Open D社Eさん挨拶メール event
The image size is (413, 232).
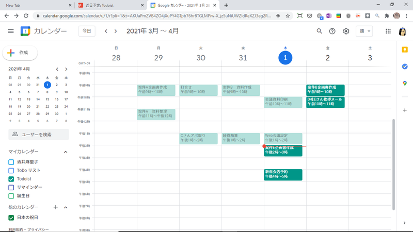click(x=325, y=102)
